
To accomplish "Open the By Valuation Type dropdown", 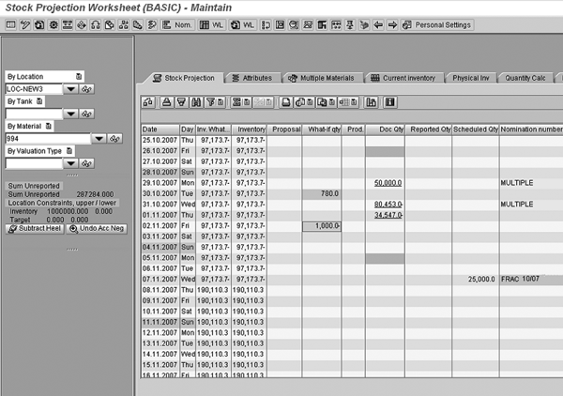I will coord(70,163).
